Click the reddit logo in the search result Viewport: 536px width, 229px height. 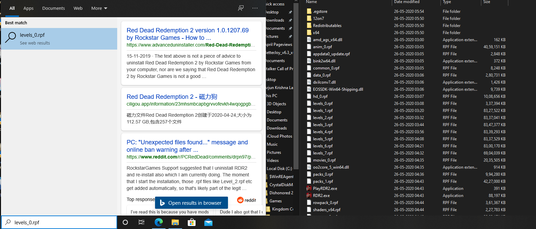247,200
